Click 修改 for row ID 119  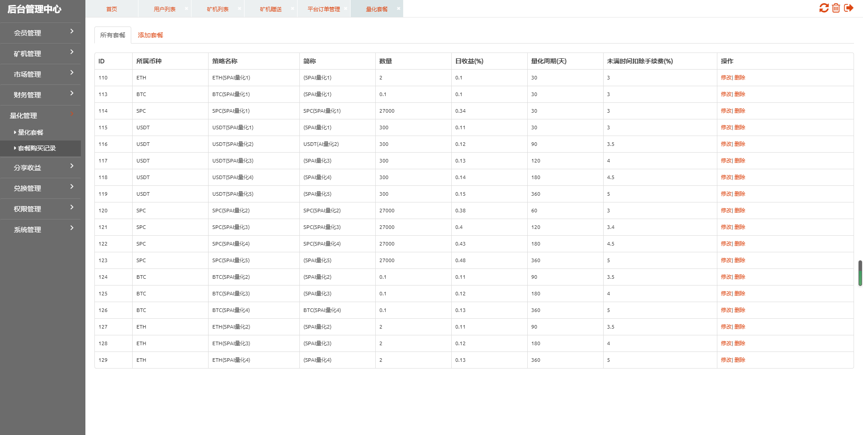pyautogui.click(x=726, y=194)
